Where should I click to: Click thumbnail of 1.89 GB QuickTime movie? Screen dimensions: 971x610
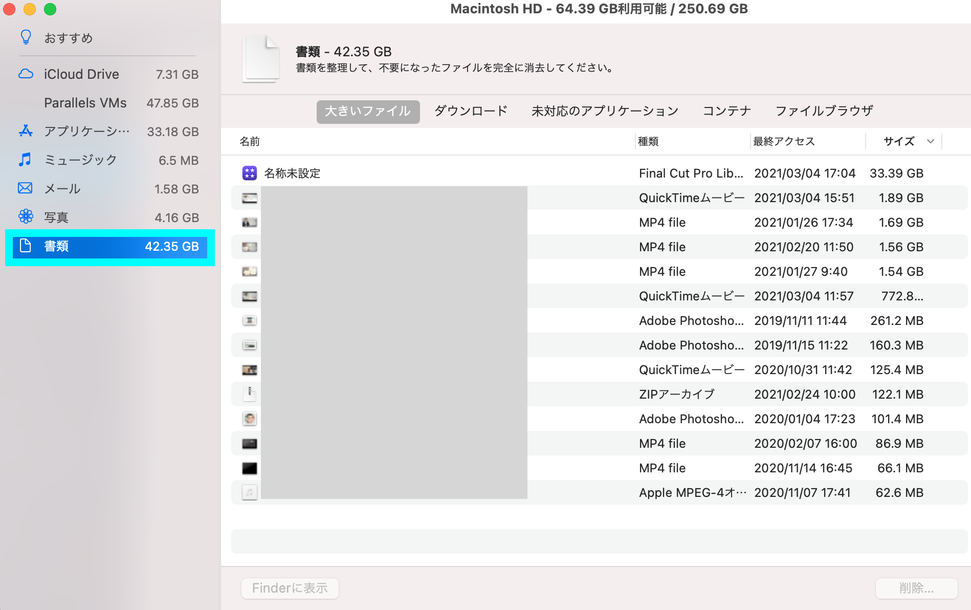point(249,198)
